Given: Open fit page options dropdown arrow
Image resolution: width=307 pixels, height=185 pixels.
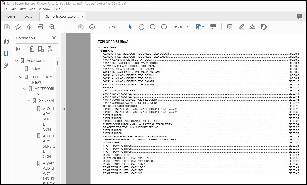Looking at the screenshot, I should (203, 27).
